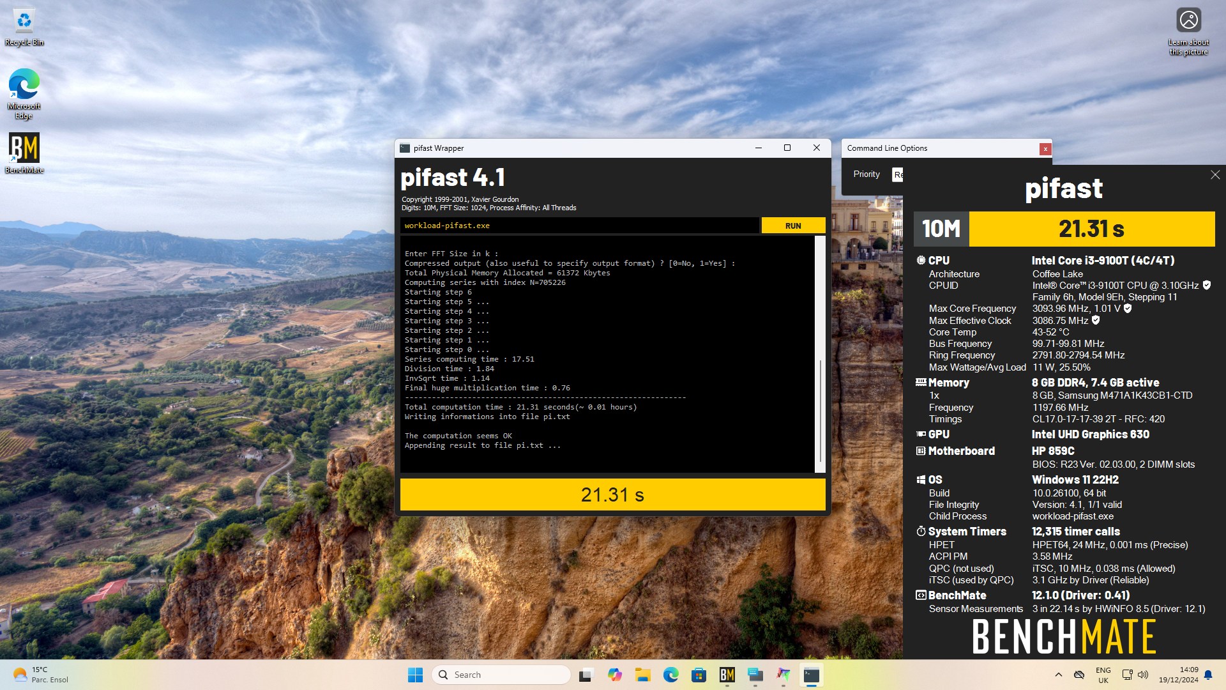The height and width of the screenshot is (690, 1226).
Task: Click the OS Windows logo icon in BenchMate panel
Action: click(x=921, y=479)
